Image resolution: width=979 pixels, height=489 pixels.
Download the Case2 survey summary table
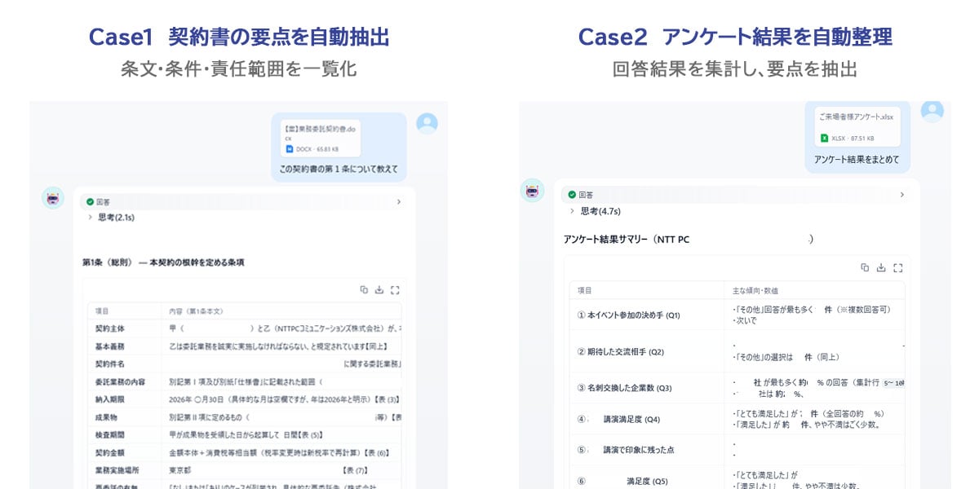point(881,267)
